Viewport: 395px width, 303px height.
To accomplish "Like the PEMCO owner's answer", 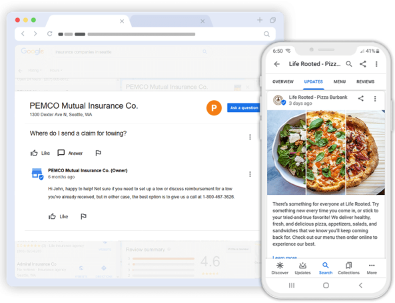I will [x=58, y=216].
